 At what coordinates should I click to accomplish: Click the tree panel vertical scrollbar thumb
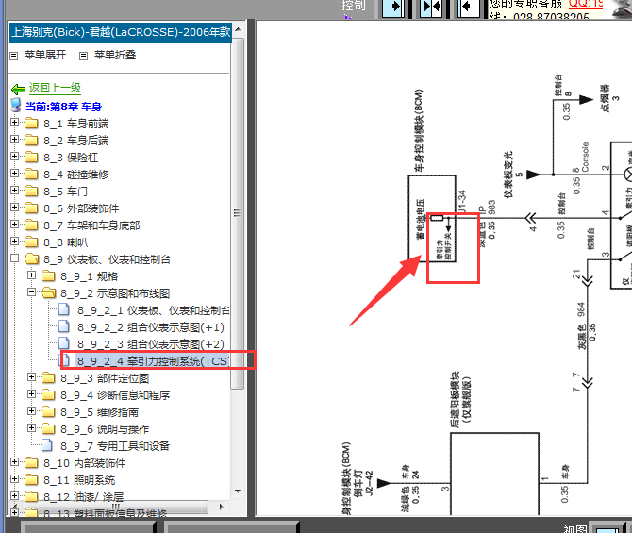pos(238,214)
